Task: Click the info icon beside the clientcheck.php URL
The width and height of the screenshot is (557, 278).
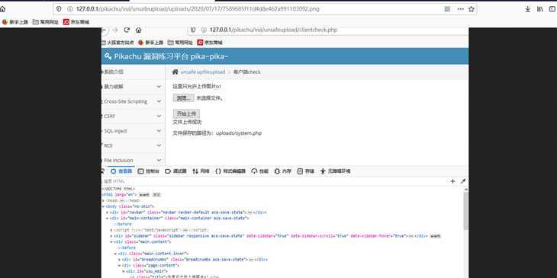Action: coord(204,30)
